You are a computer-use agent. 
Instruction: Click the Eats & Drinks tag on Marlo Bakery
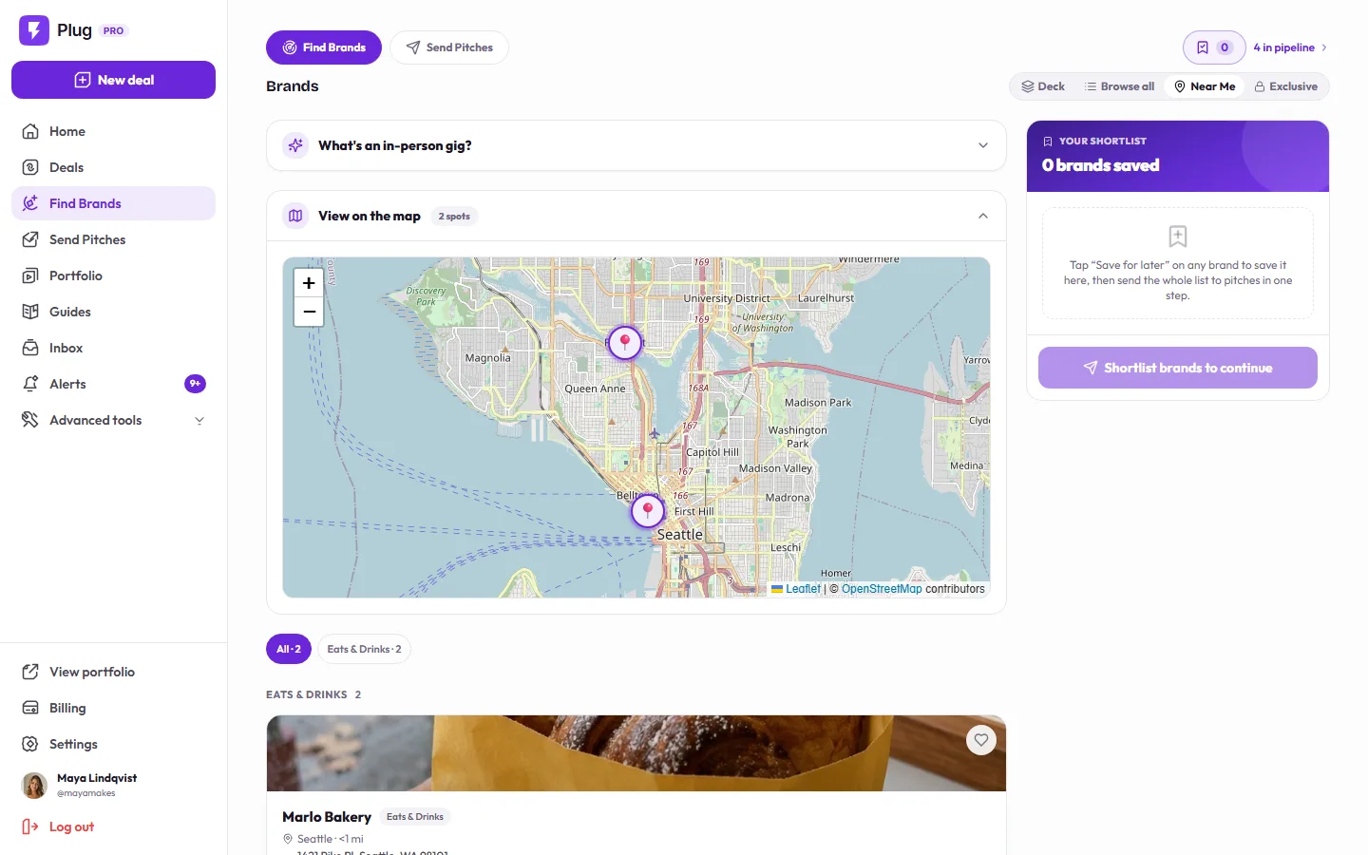tap(415, 817)
